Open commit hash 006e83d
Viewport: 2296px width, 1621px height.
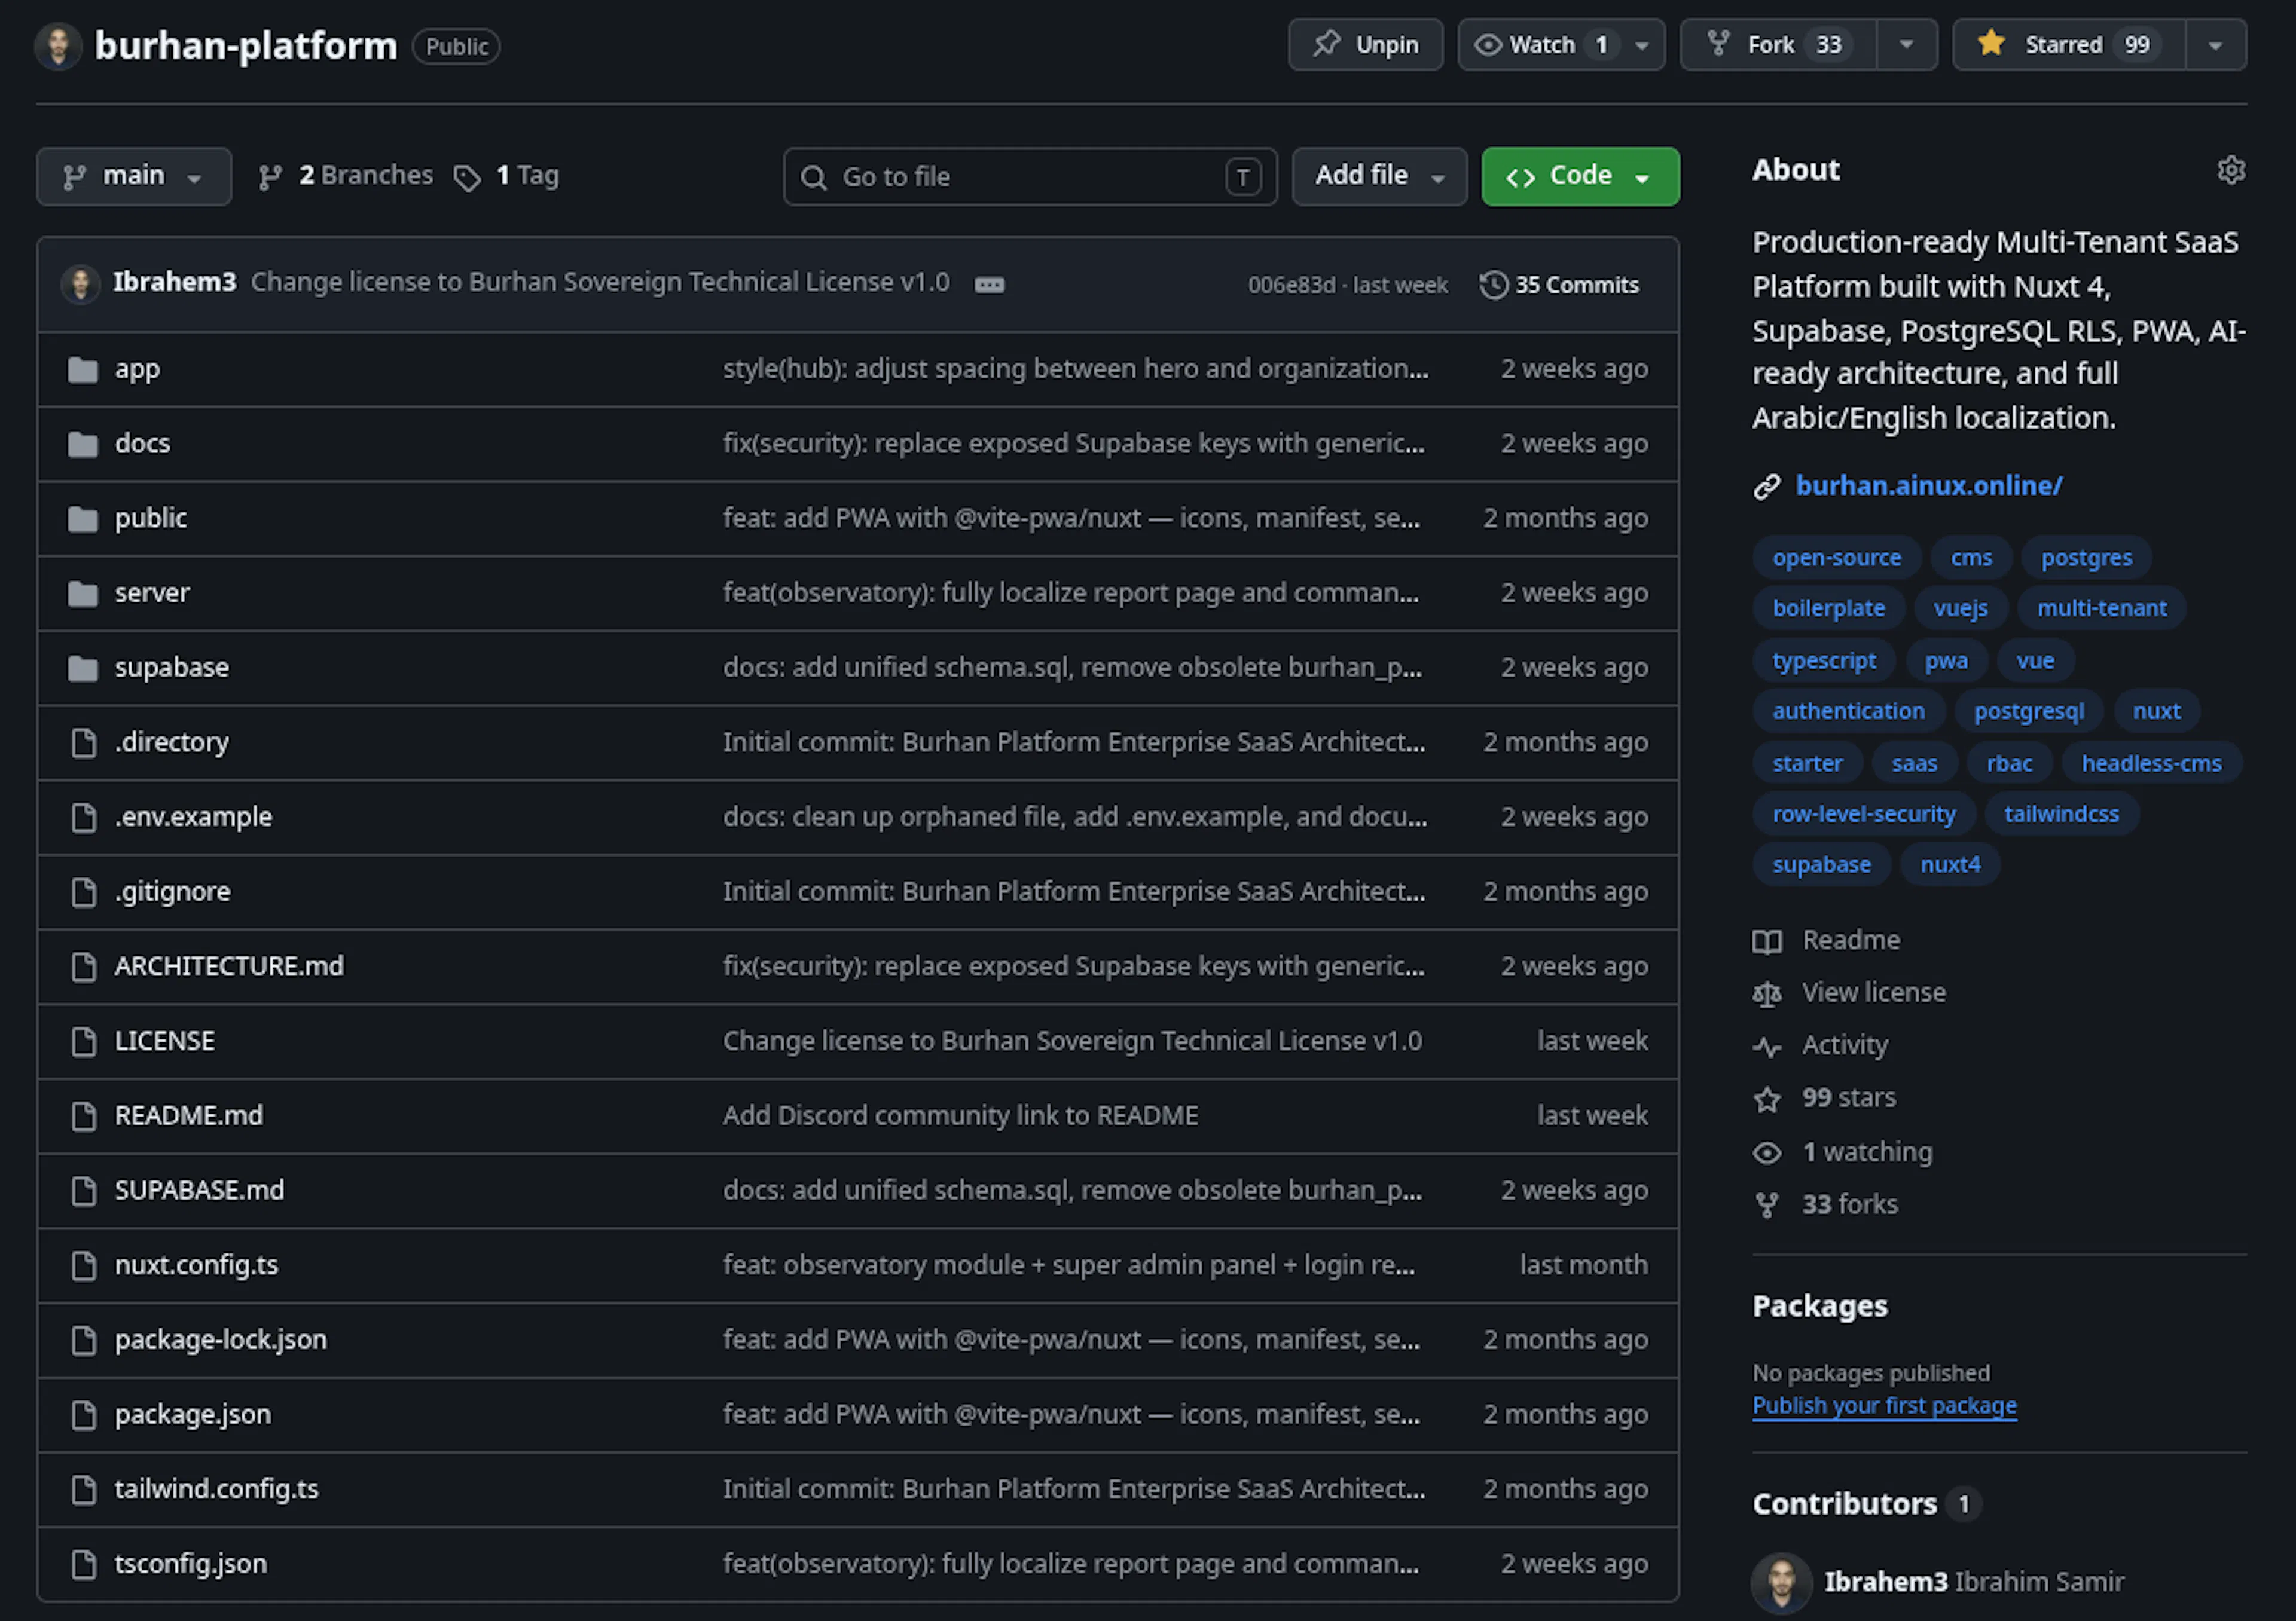pyautogui.click(x=1291, y=286)
